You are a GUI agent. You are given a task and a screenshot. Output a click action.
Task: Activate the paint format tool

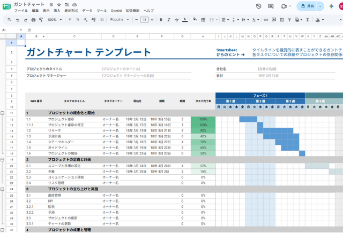pos(41,20)
